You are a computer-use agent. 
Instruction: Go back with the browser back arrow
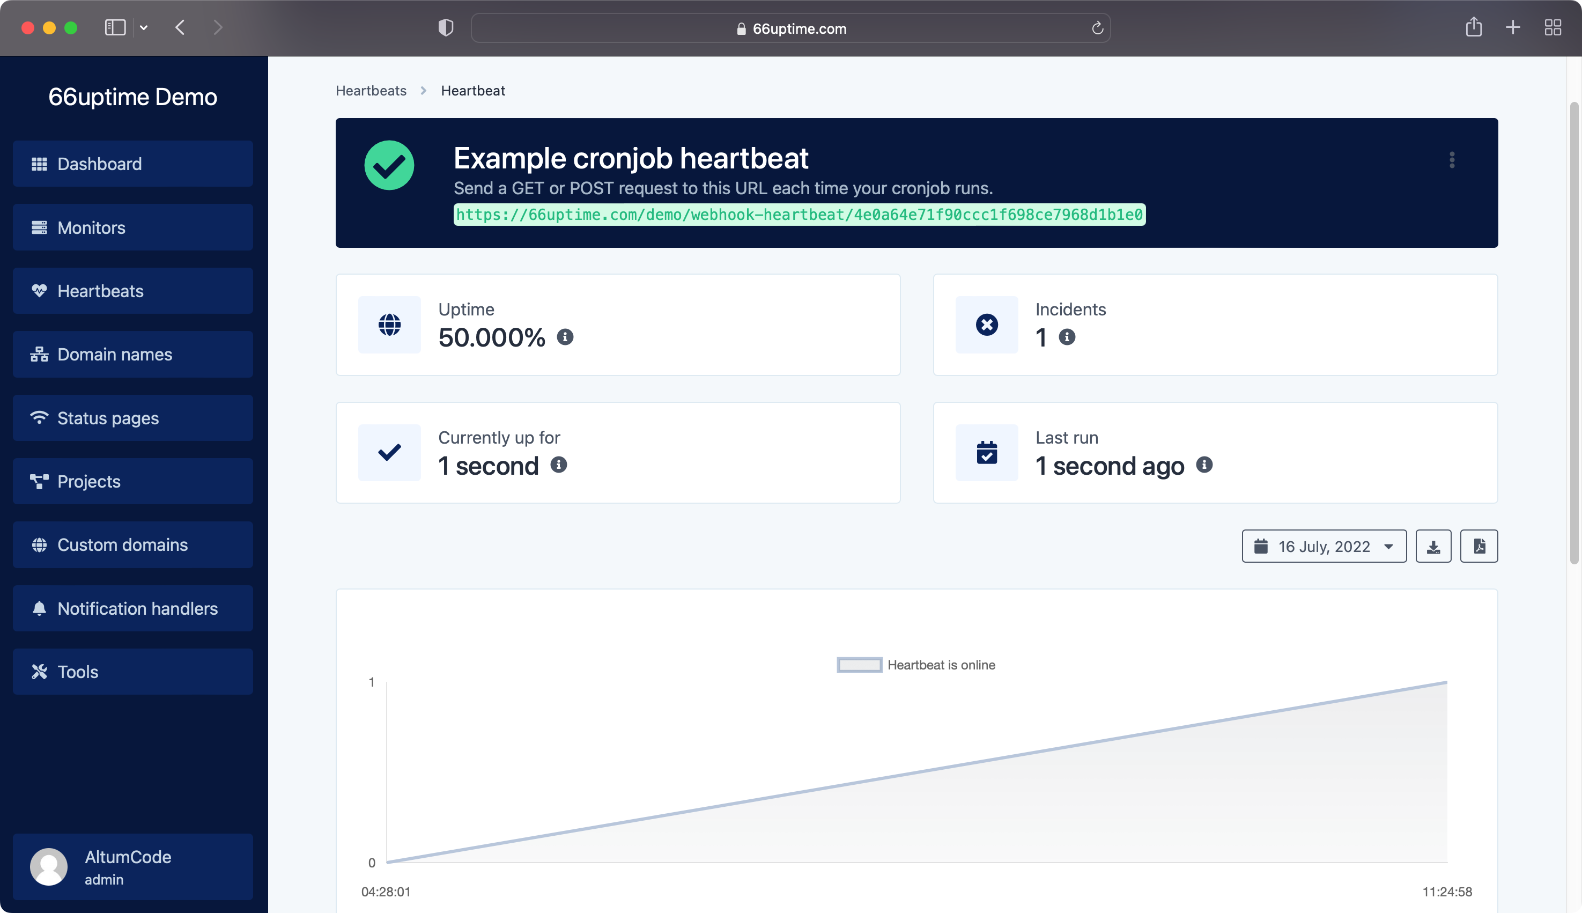(180, 27)
